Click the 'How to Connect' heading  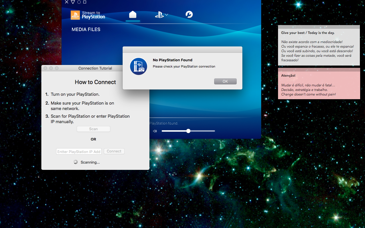point(95,82)
